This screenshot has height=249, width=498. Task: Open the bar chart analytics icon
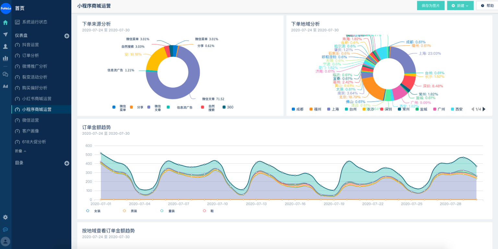pos(6,58)
